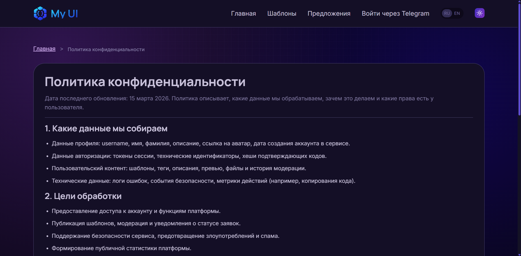
Task: Switch language to RU
Action: point(447,13)
